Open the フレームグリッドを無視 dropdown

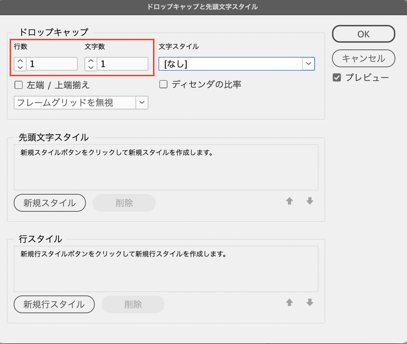point(142,103)
